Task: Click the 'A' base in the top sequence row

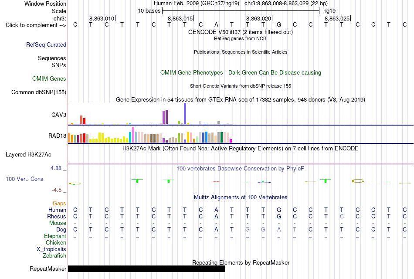Action: (216, 25)
